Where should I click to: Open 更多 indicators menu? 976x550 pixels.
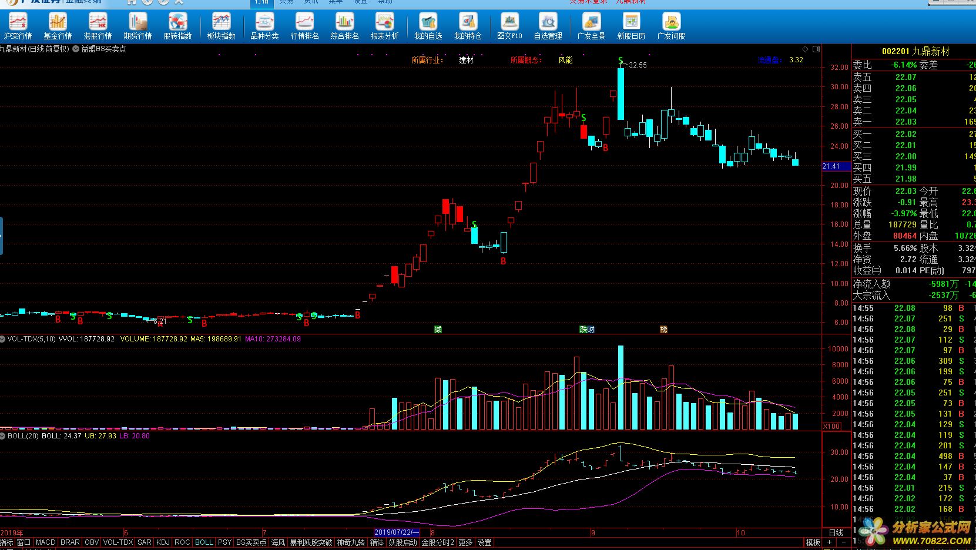click(x=465, y=542)
